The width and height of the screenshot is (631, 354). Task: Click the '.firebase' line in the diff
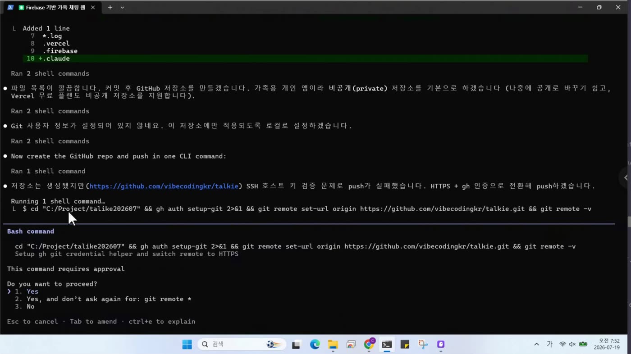(x=60, y=51)
